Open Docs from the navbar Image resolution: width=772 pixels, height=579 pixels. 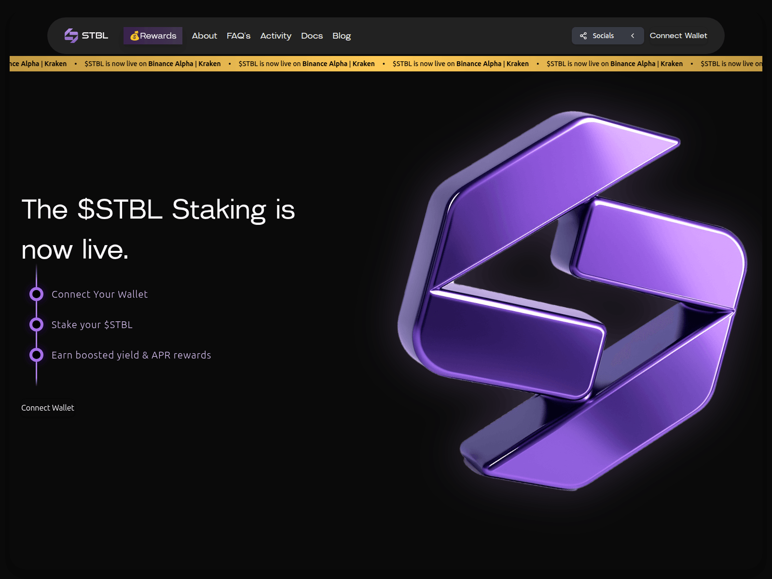click(312, 36)
